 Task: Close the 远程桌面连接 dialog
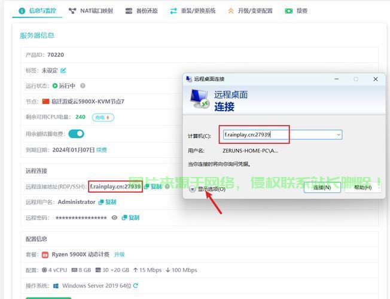(376, 79)
